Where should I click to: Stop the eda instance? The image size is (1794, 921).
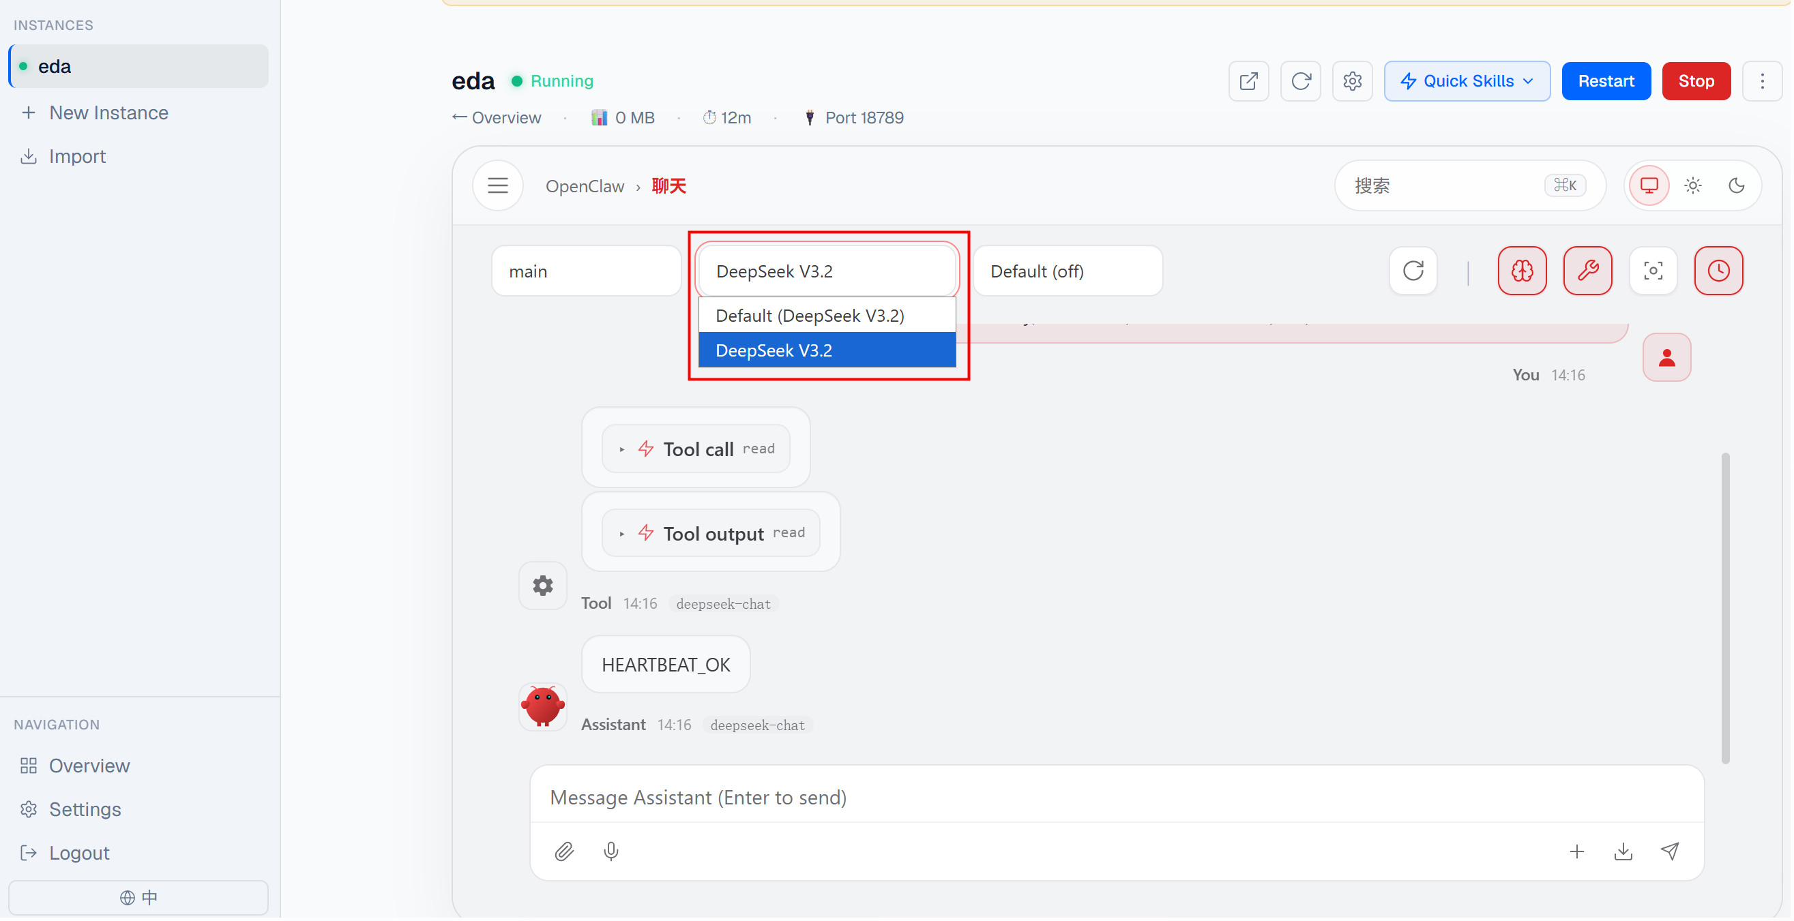(x=1695, y=81)
